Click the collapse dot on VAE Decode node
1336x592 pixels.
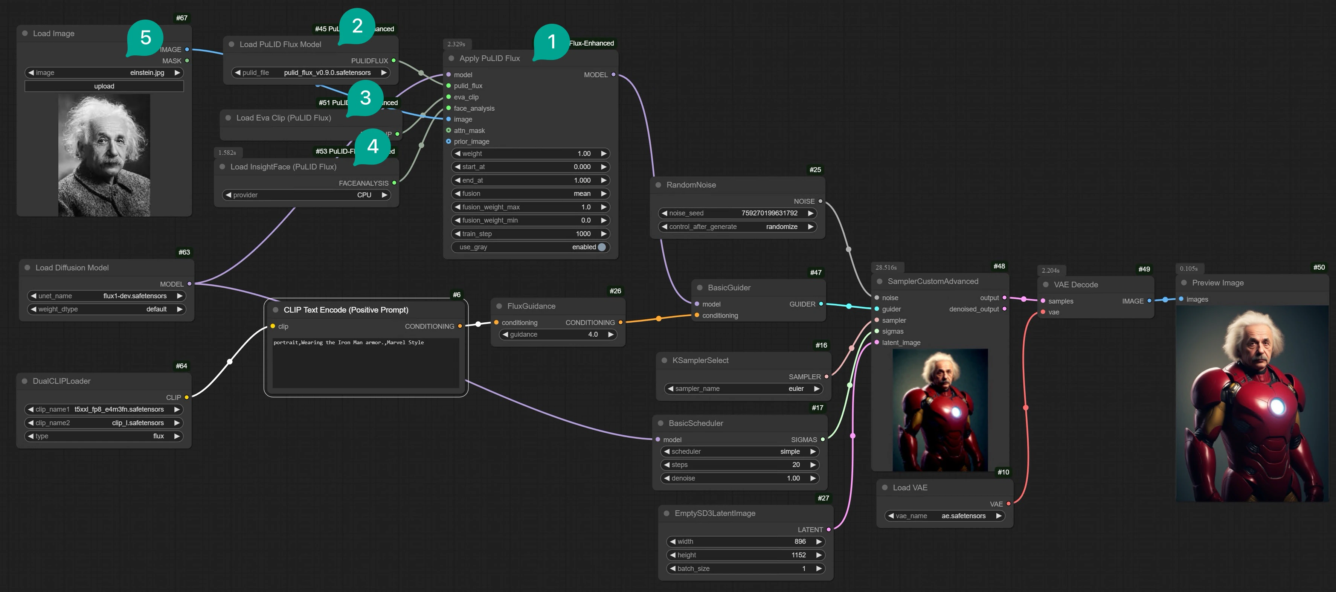tap(1046, 284)
